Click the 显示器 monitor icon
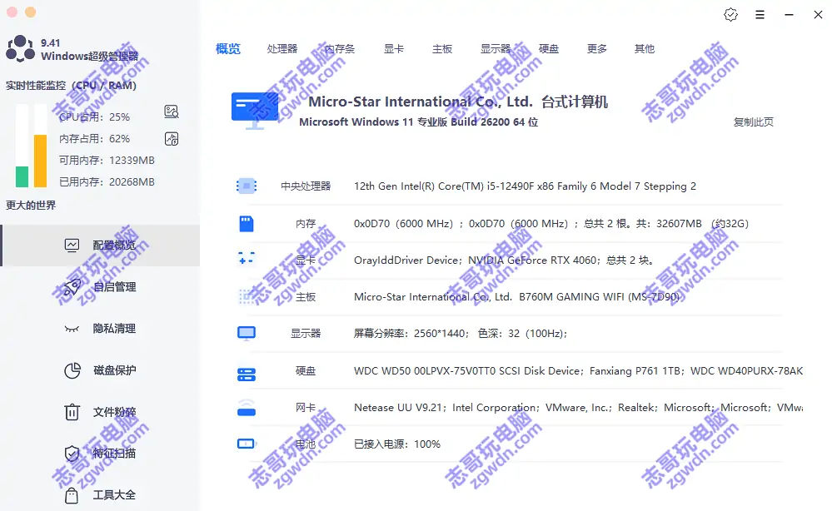Screen dimensions: 832x511 (x=246, y=333)
